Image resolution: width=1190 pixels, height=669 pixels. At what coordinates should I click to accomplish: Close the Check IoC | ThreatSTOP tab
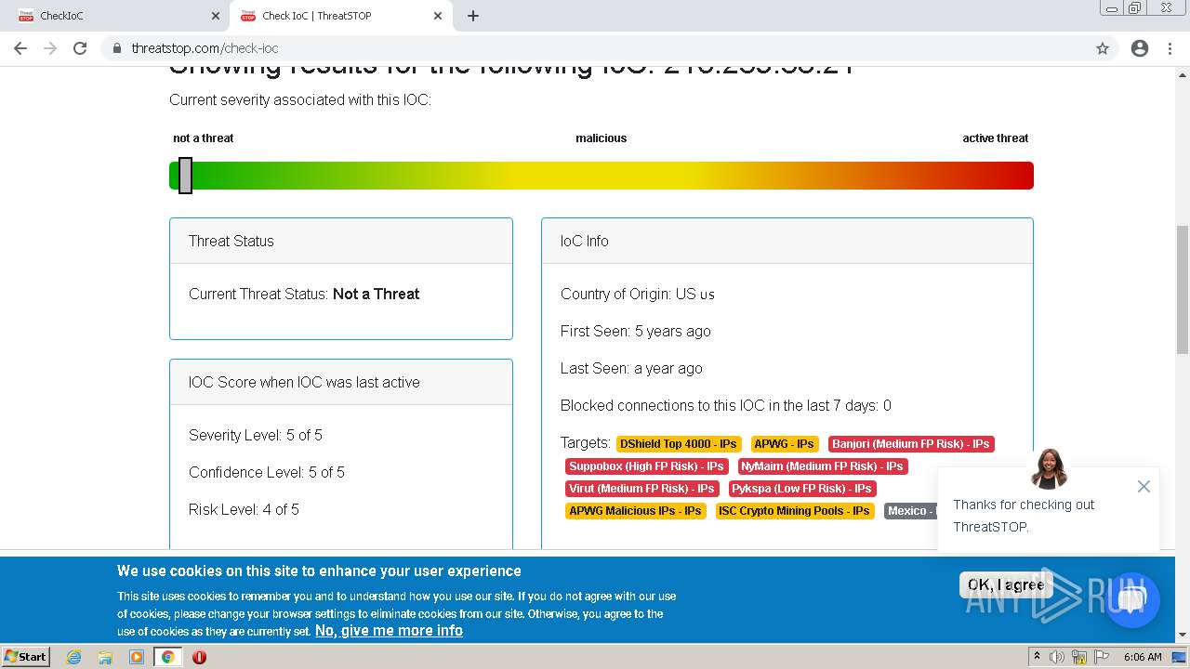436,16
